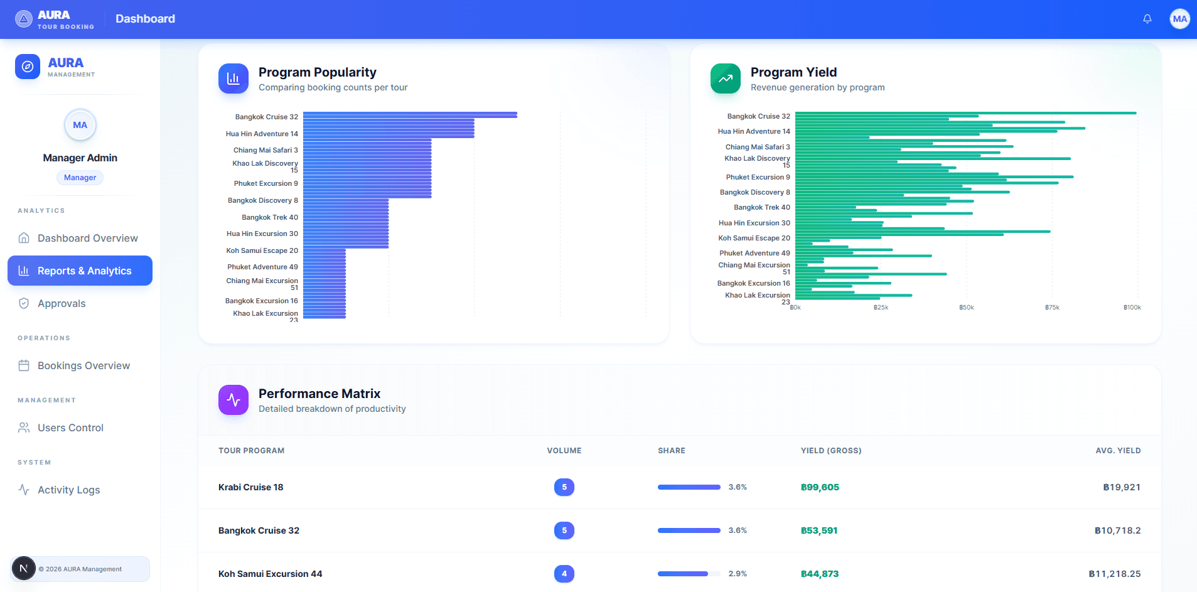This screenshot has height=592, width=1197.
Task: Open the MA user avatar in header
Action: (x=1179, y=19)
